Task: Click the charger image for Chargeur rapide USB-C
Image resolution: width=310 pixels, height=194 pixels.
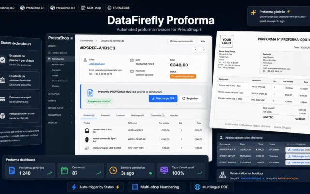Action: click(x=87, y=148)
